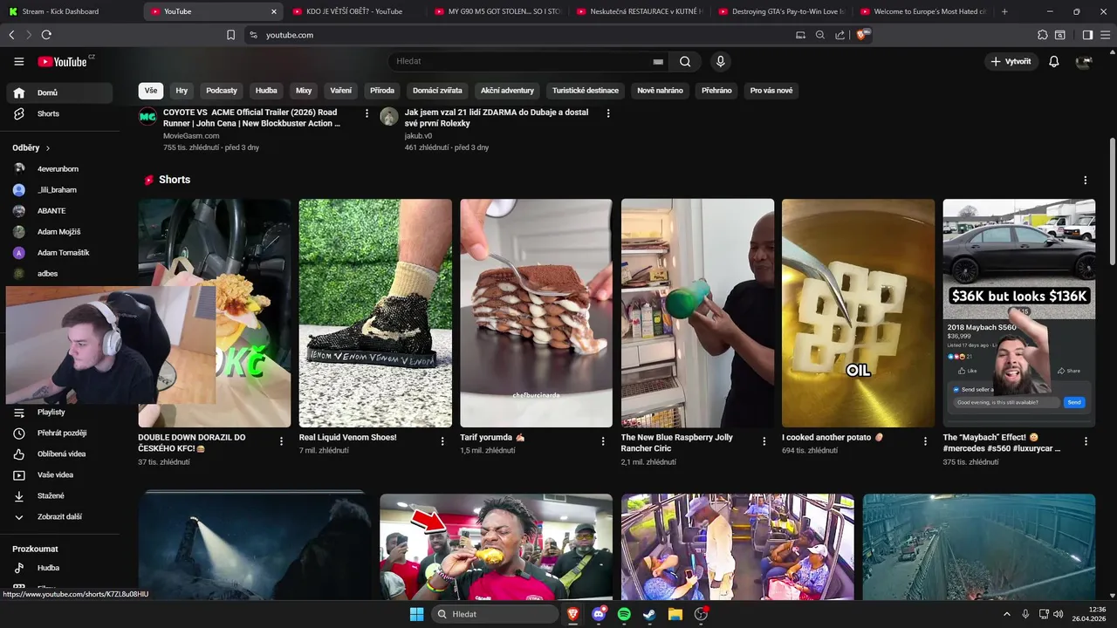Open the Brave main menu

pos(1105,35)
